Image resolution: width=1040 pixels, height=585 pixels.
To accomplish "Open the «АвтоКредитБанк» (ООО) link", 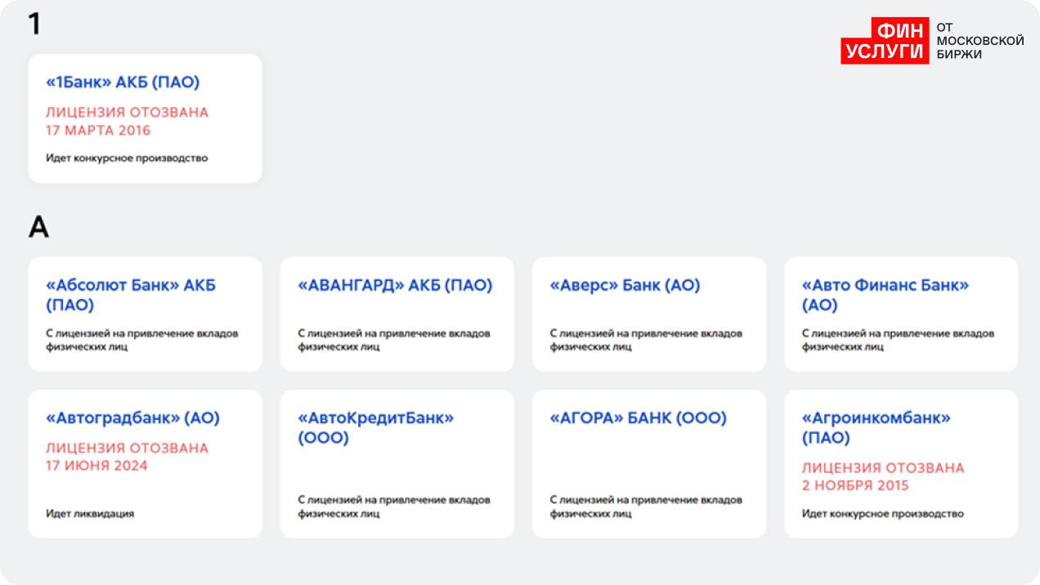I will pos(375,427).
